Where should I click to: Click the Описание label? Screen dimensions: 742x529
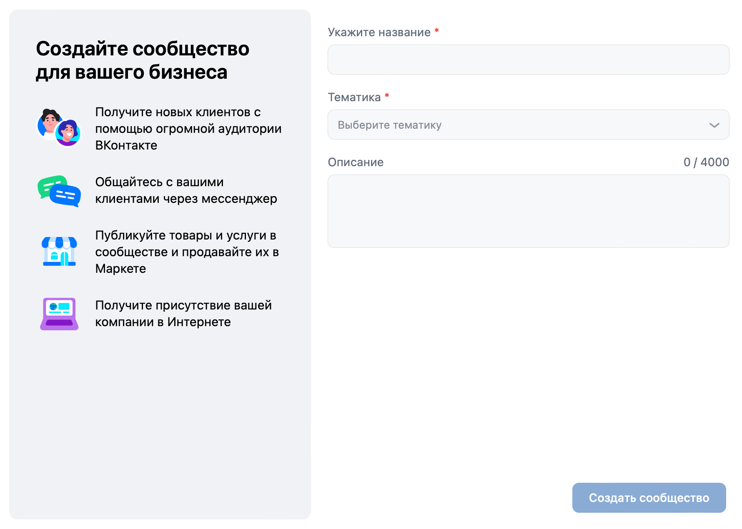[x=355, y=162]
